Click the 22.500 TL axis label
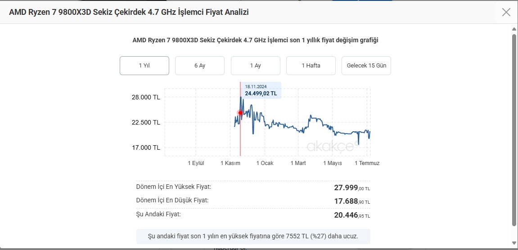This screenshot has width=518, height=250. pos(146,122)
